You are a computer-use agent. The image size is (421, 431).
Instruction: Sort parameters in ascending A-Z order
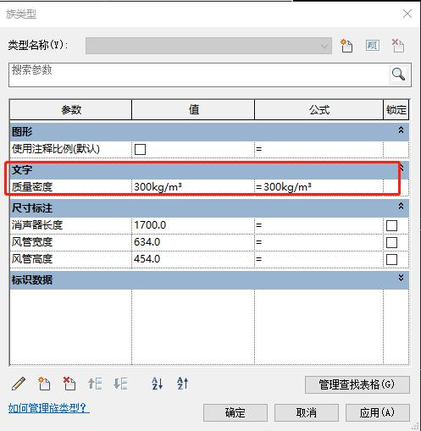point(157,384)
